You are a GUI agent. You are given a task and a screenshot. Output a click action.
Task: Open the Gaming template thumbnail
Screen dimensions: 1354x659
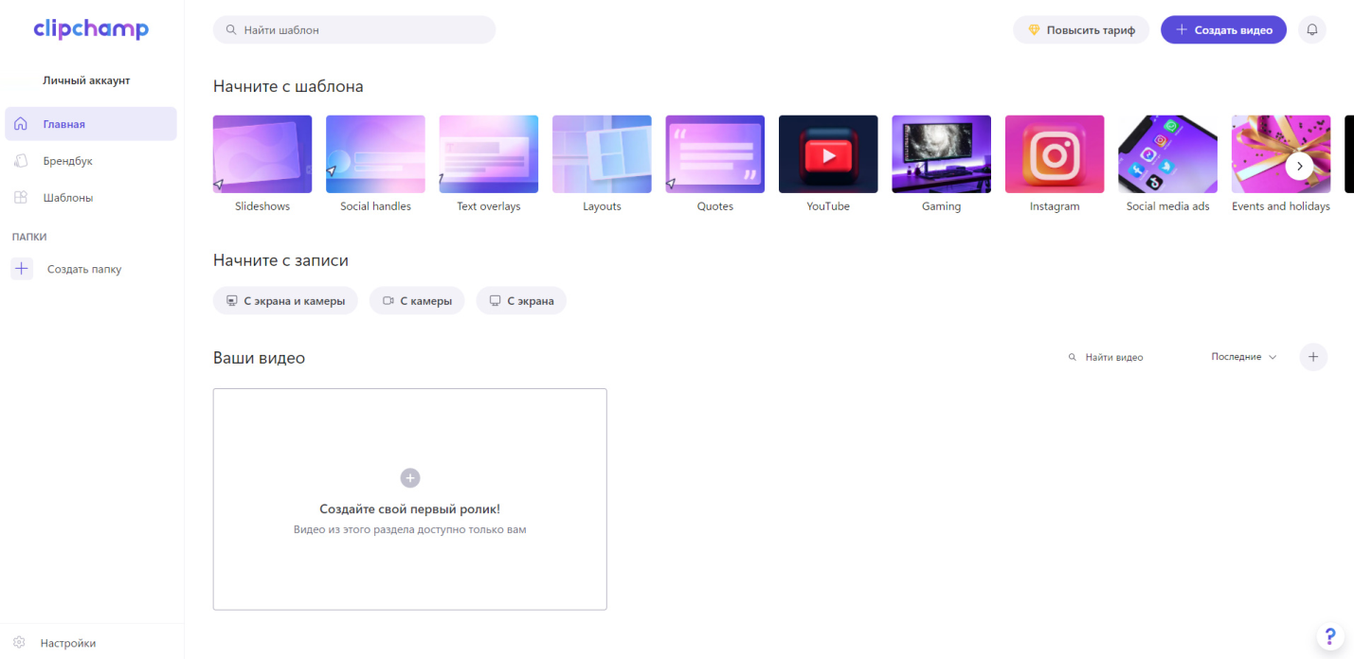point(942,154)
